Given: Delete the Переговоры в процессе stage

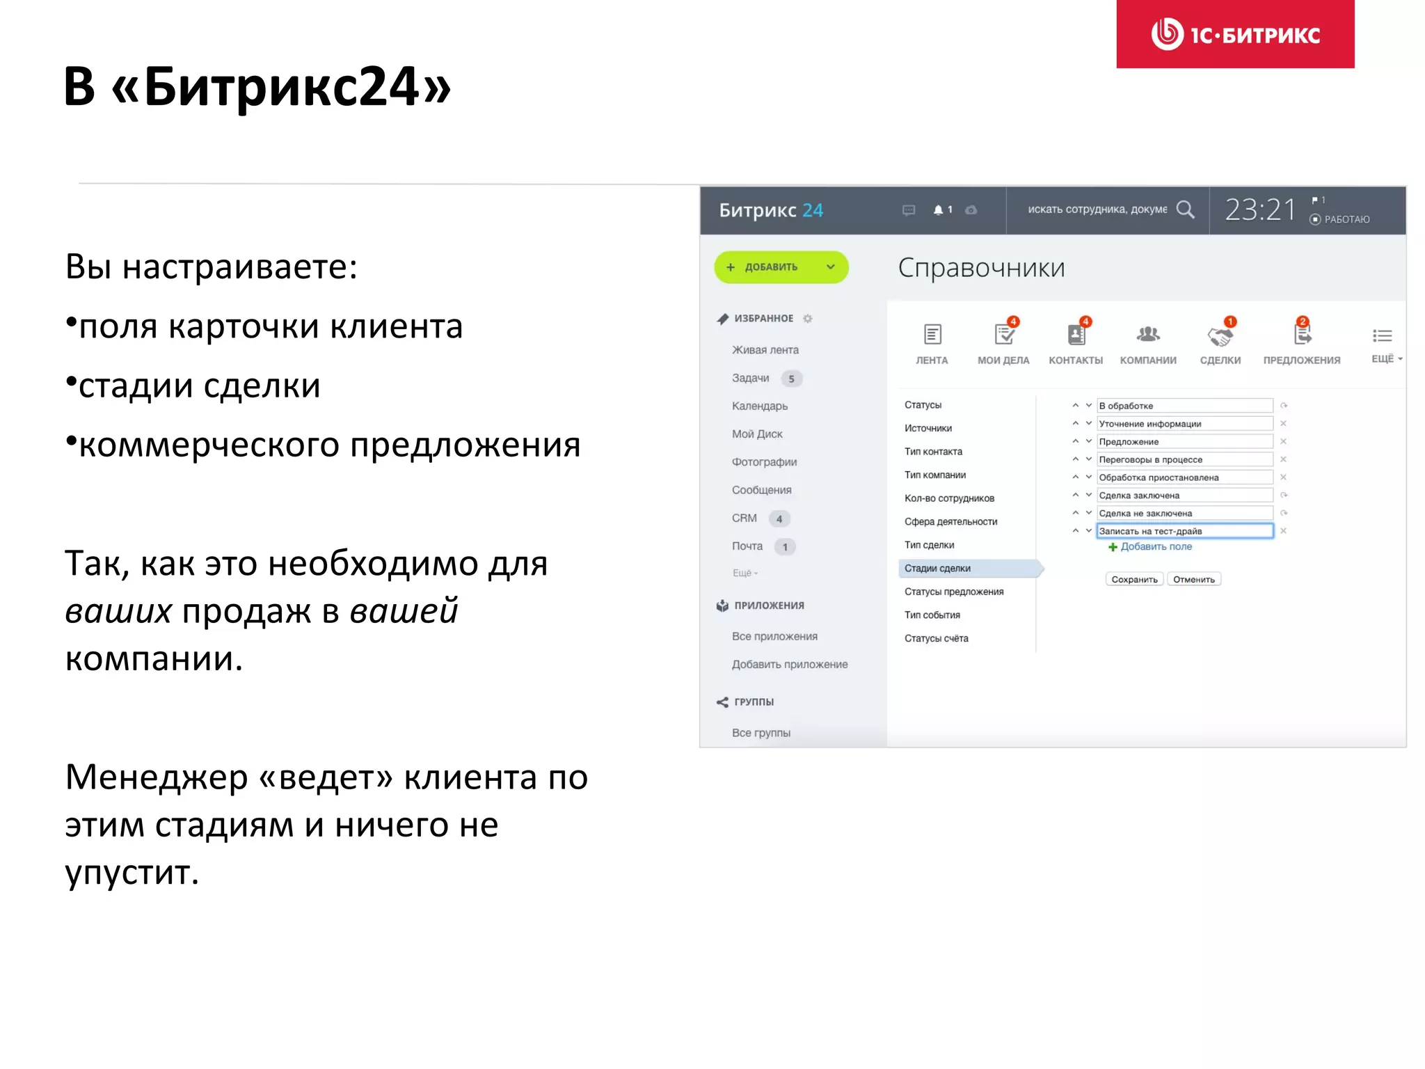Looking at the screenshot, I should coord(1284,459).
